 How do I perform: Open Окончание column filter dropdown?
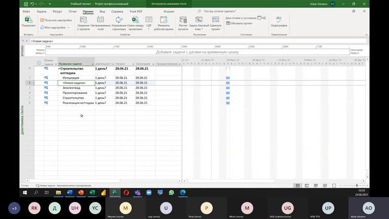pyautogui.click(x=153, y=64)
